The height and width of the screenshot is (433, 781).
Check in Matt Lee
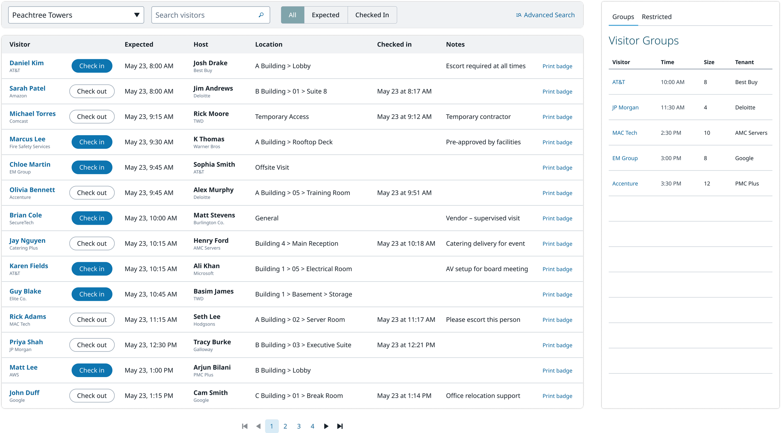92,370
